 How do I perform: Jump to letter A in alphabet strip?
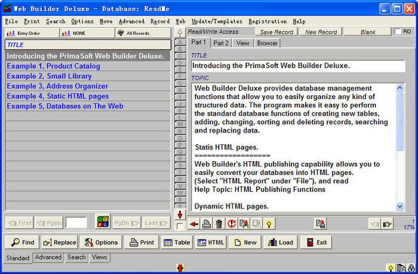click(x=180, y=42)
